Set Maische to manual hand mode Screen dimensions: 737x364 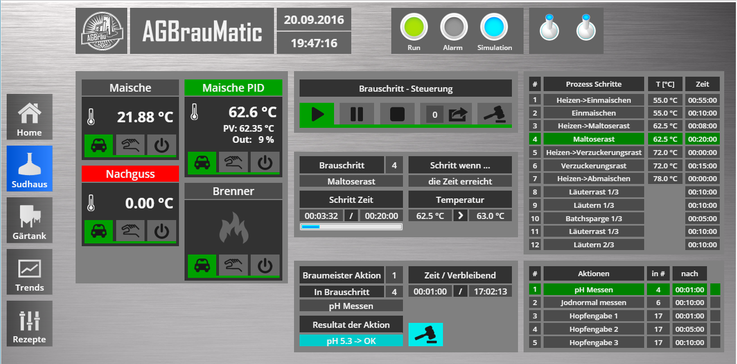130,146
